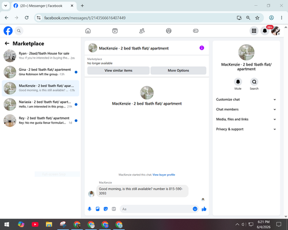Choose a GIF icon

click(x=114, y=209)
